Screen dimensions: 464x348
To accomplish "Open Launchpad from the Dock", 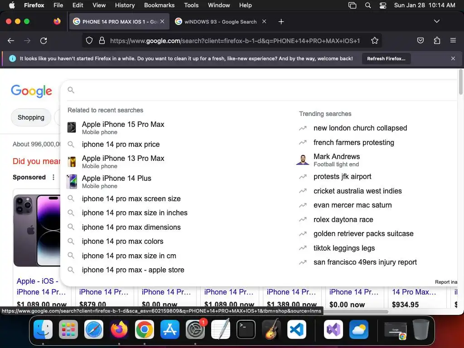I will 68,329.
